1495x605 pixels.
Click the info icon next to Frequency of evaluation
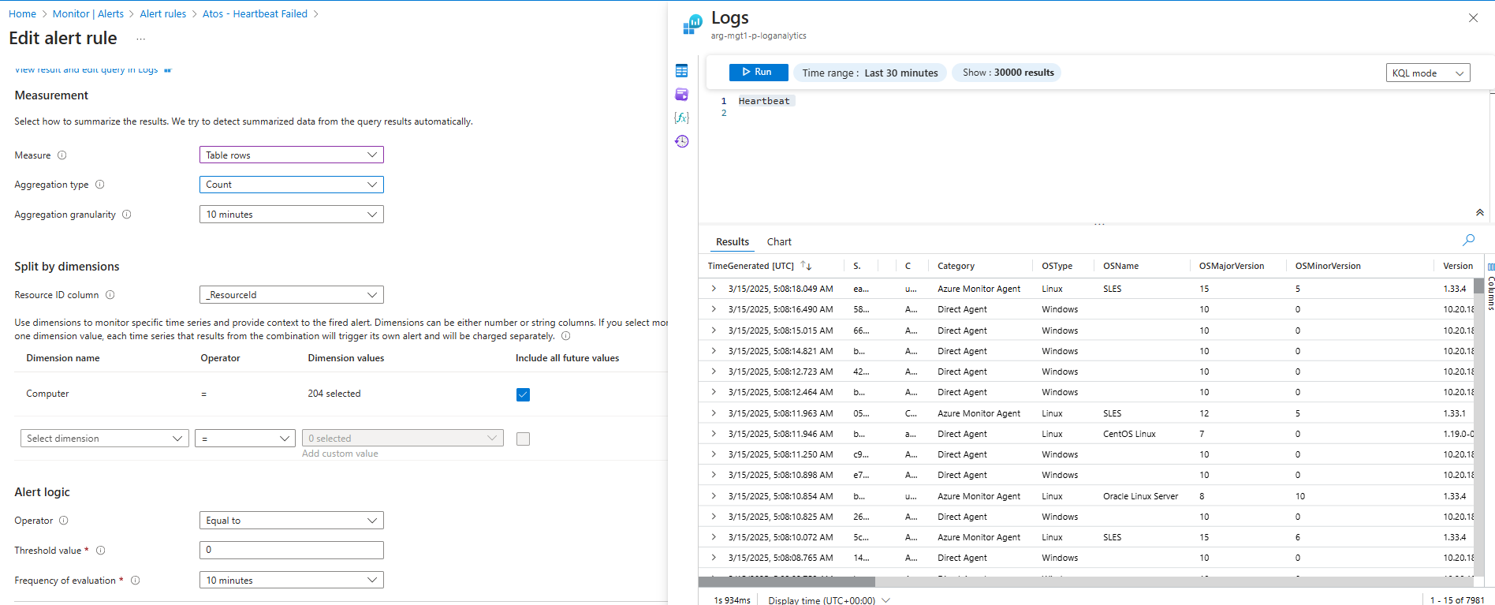(136, 581)
